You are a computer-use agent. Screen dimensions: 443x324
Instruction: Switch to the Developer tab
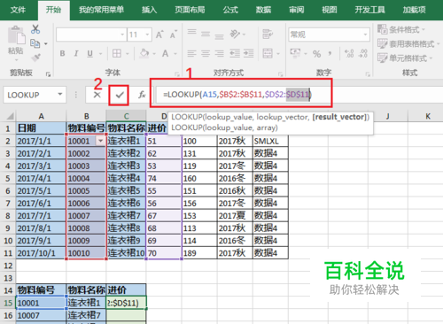coord(369,10)
